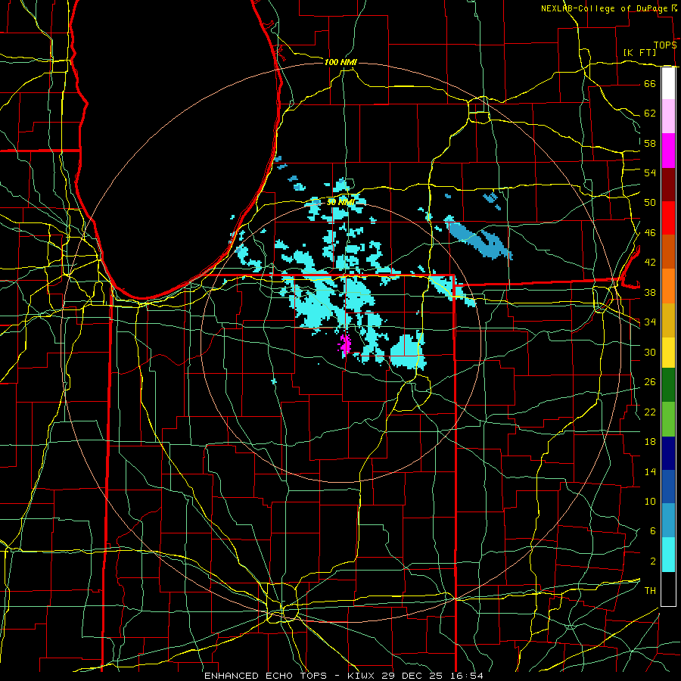Click the 29 DEC 25 date text
The height and width of the screenshot is (681, 681).
pos(412,676)
